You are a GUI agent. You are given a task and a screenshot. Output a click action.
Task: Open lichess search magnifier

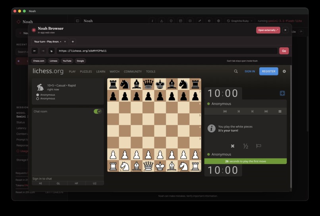click(x=236, y=71)
